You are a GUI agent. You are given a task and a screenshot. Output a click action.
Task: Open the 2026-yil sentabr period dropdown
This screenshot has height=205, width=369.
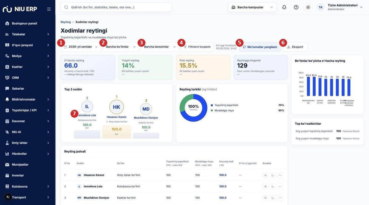tap(81, 47)
